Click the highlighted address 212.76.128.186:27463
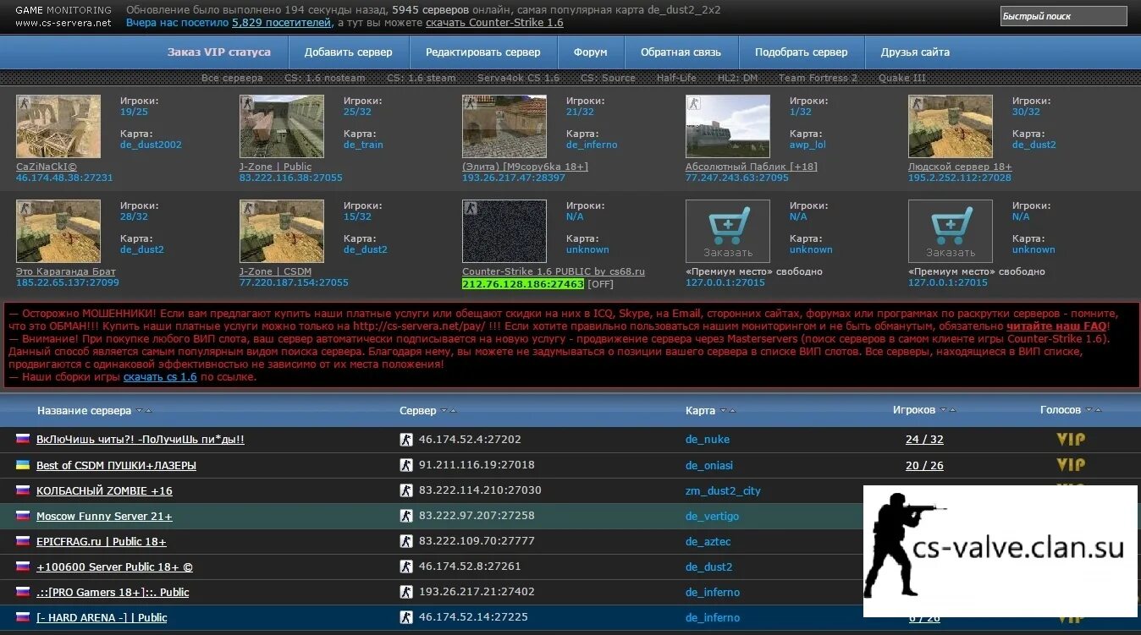Screen dimensions: 1141x635 (x=523, y=284)
